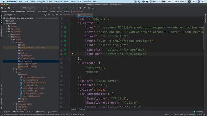Image resolution: width=207 pixels, height=116 pixels.
Task: Run the "dev" script gutter arrow
Action: tap(65, 32)
